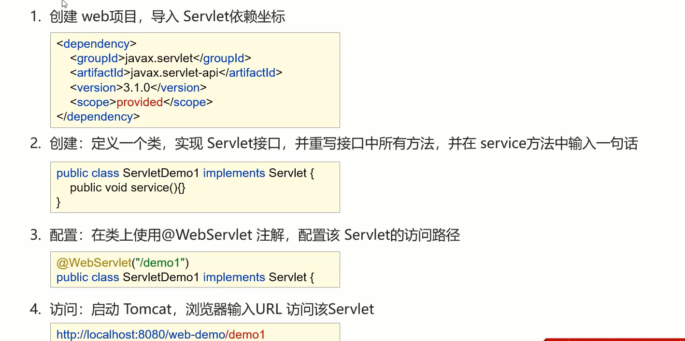The height and width of the screenshot is (341, 685).
Task: Click the version 3.1.0 line
Action: pyautogui.click(x=138, y=87)
